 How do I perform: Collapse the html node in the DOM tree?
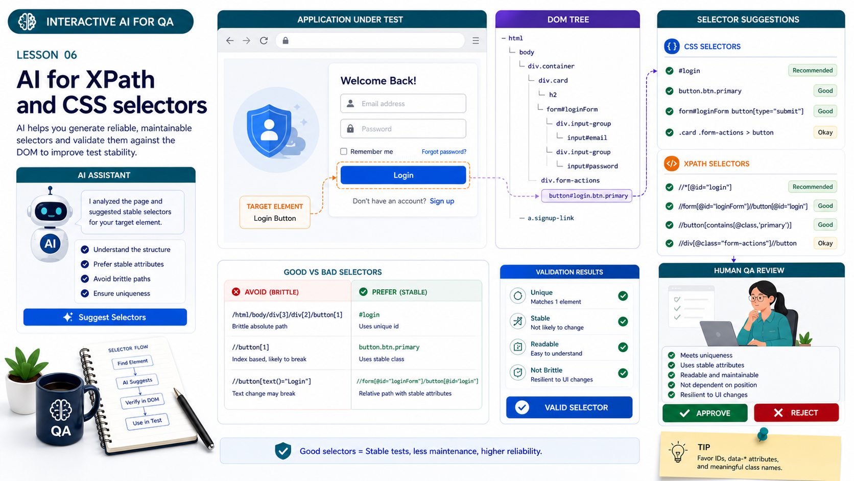[504, 38]
